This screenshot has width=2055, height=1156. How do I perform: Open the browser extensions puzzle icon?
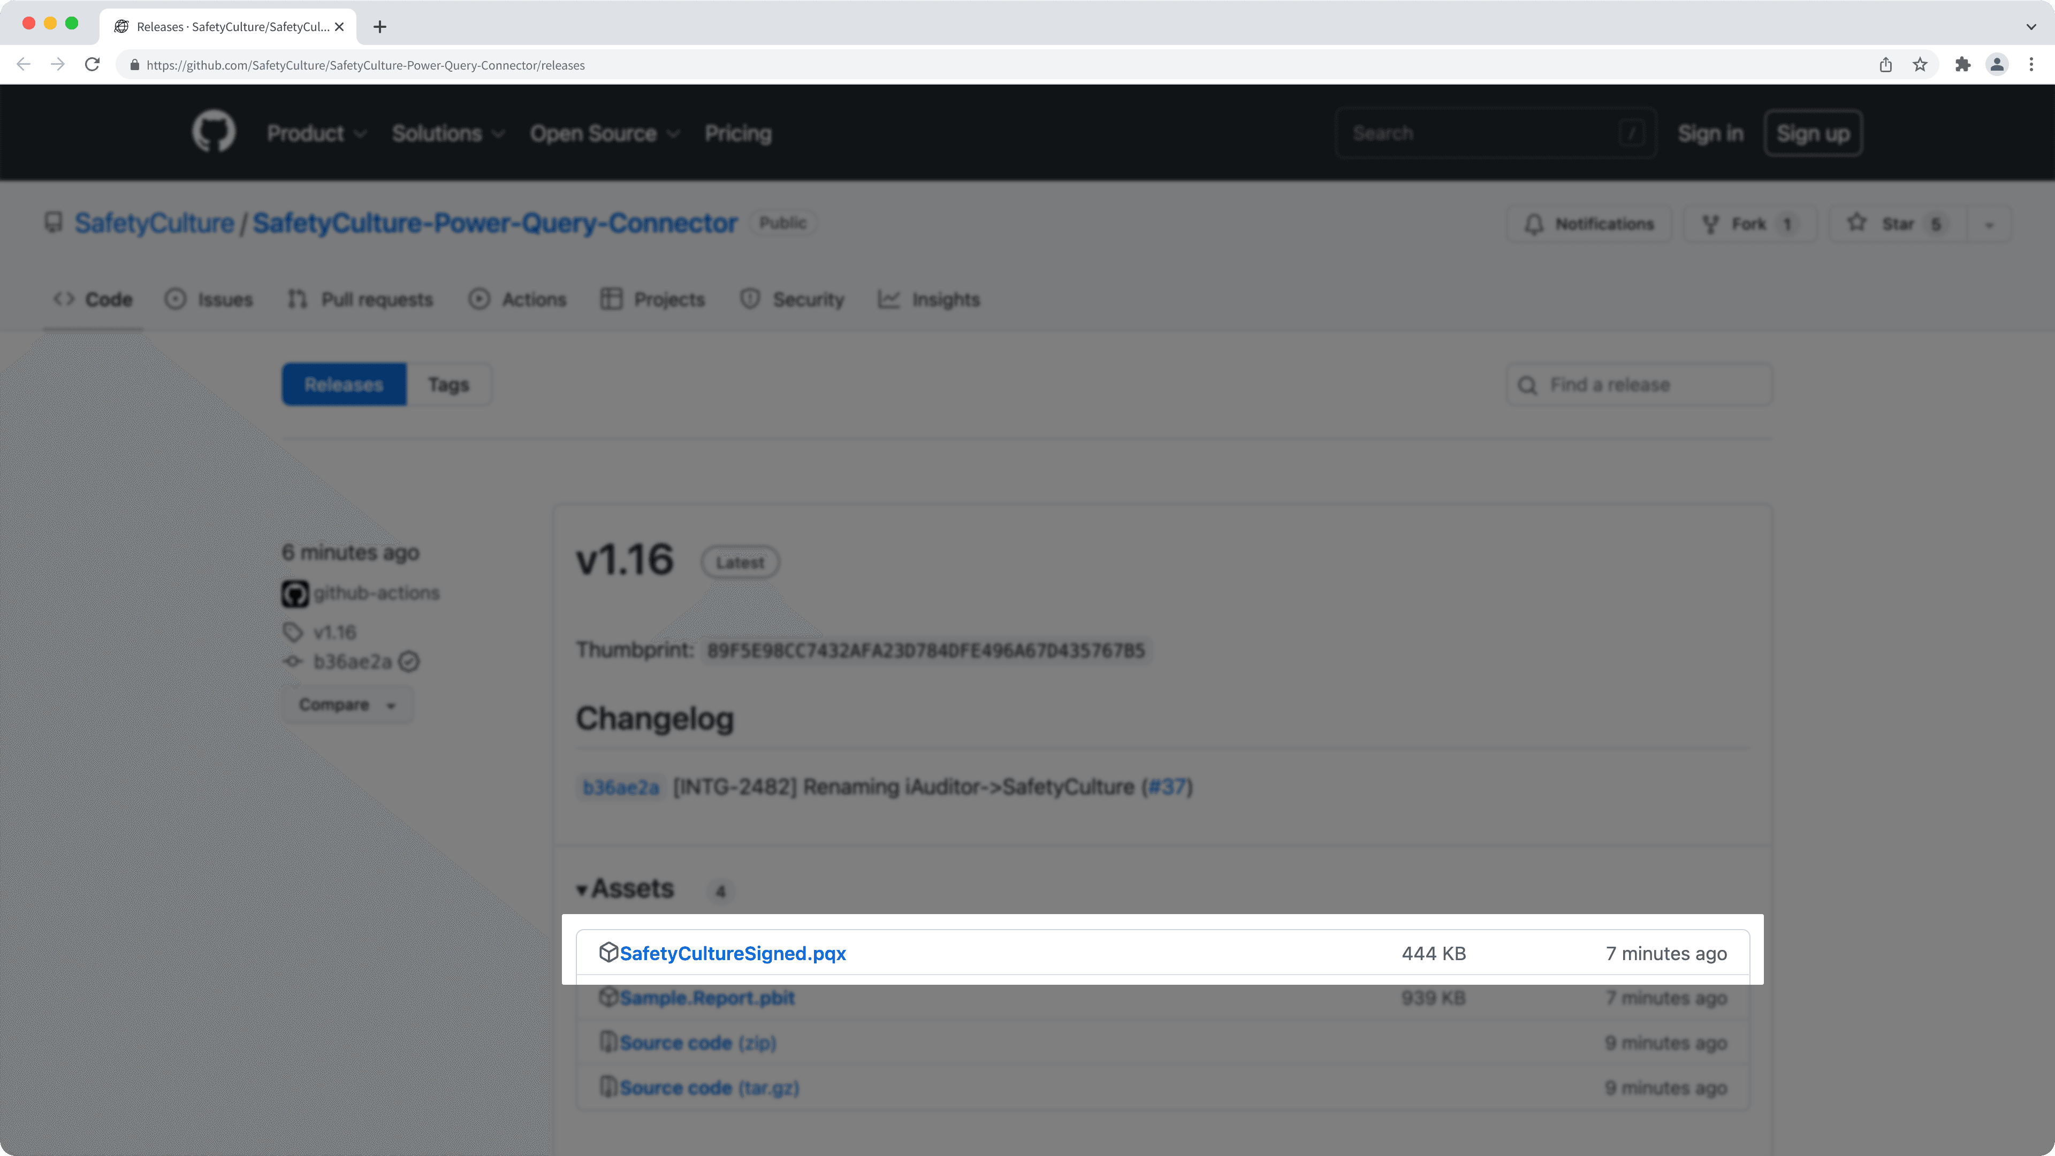pyautogui.click(x=1962, y=65)
